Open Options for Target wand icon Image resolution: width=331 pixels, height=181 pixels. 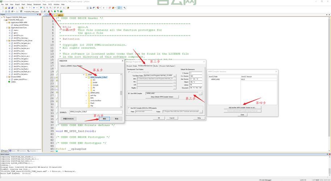point(45,12)
